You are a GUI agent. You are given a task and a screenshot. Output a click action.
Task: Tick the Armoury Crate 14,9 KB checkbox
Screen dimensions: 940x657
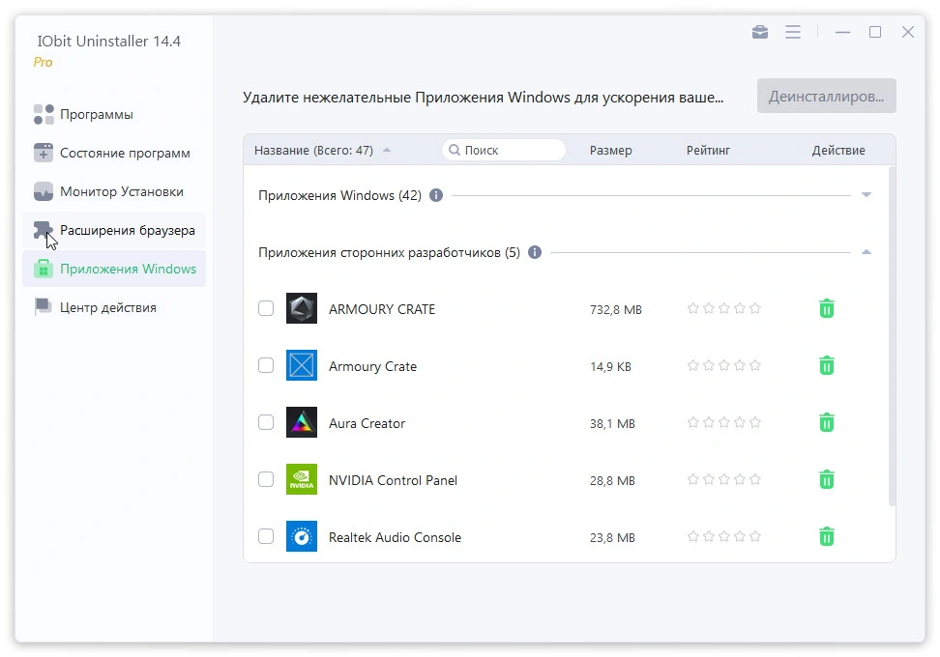266,365
